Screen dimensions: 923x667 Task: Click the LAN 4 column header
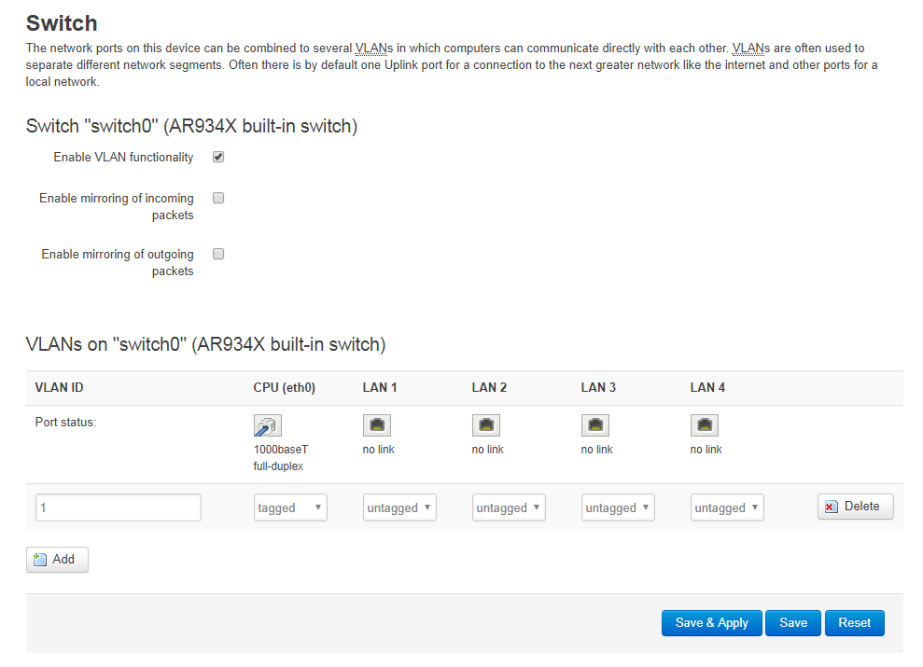[x=707, y=388]
